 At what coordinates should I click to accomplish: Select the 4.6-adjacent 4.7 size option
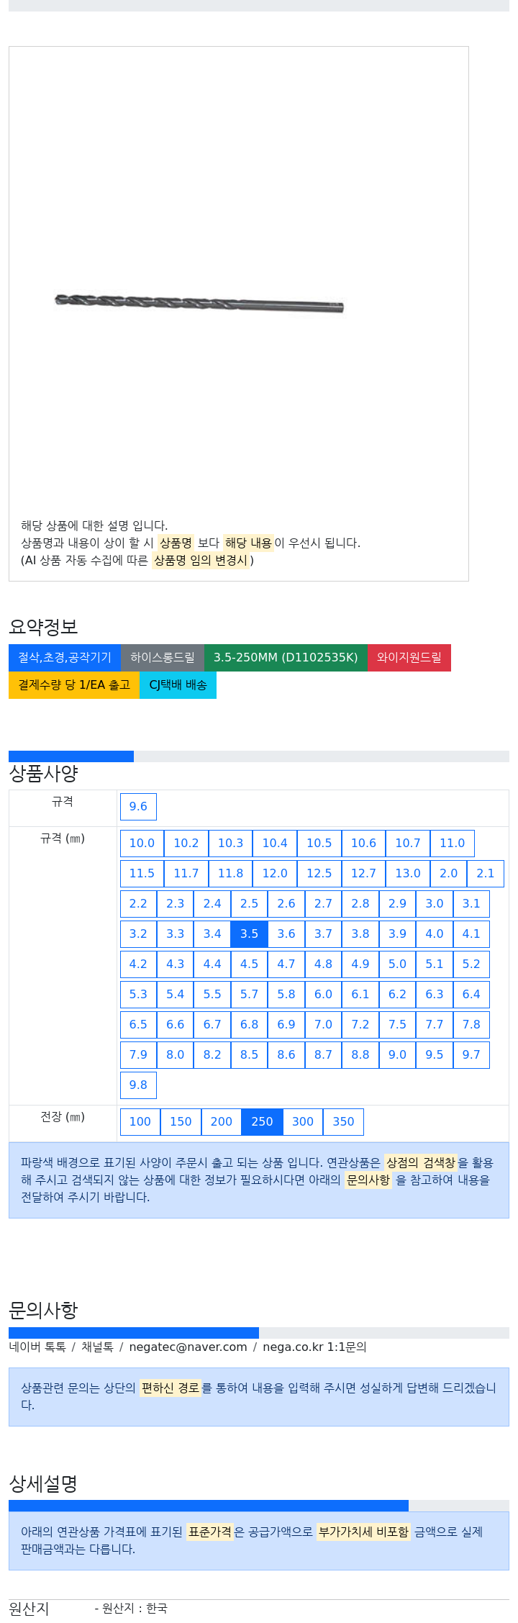tap(286, 964)
